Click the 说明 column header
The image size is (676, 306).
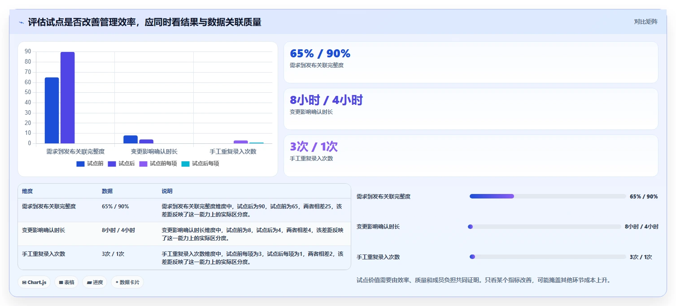pyautogui.click(x=167, y=191)
